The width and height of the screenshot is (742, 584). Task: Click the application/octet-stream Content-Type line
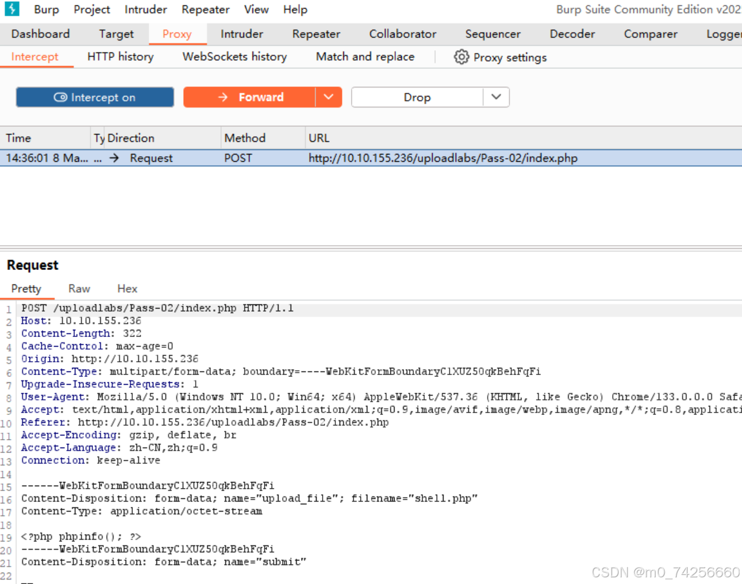pos(141,511)
